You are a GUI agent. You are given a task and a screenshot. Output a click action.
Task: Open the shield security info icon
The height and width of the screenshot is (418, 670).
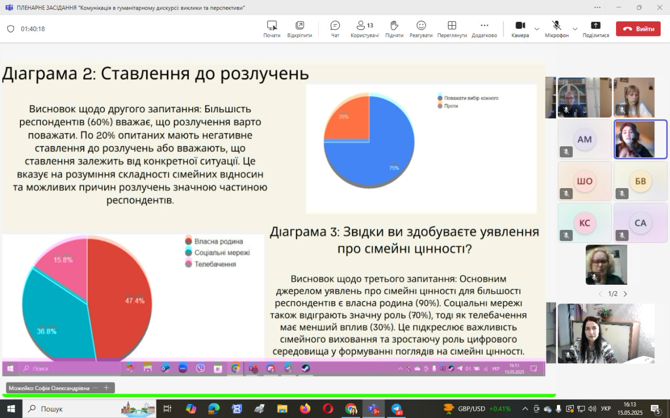point(10,29)
